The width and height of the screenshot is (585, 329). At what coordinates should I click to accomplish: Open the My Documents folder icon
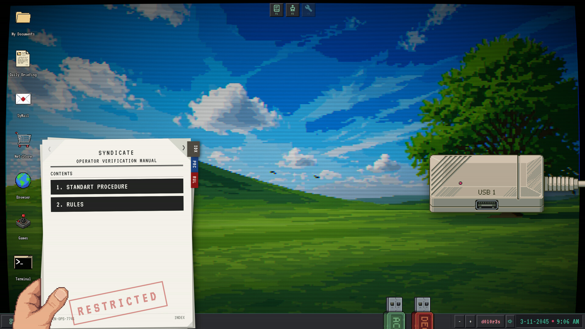click(23, 18)
